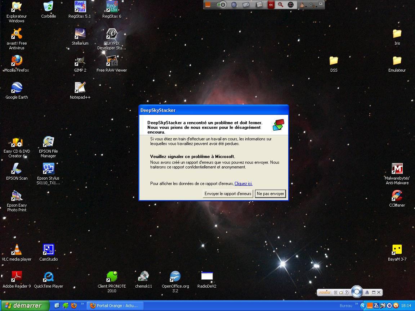Open Easy CD & DVD Creator 6
The image size is (415, 311).
17,148
